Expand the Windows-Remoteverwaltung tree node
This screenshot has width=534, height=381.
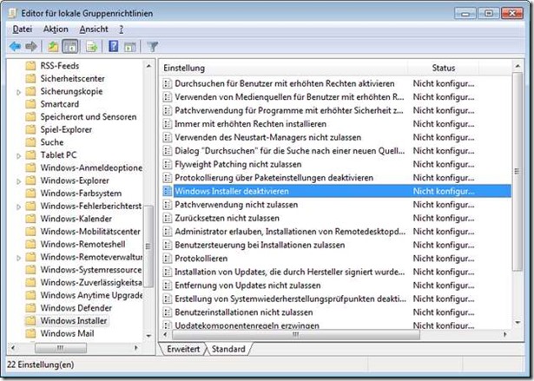(x=19, y=258)
